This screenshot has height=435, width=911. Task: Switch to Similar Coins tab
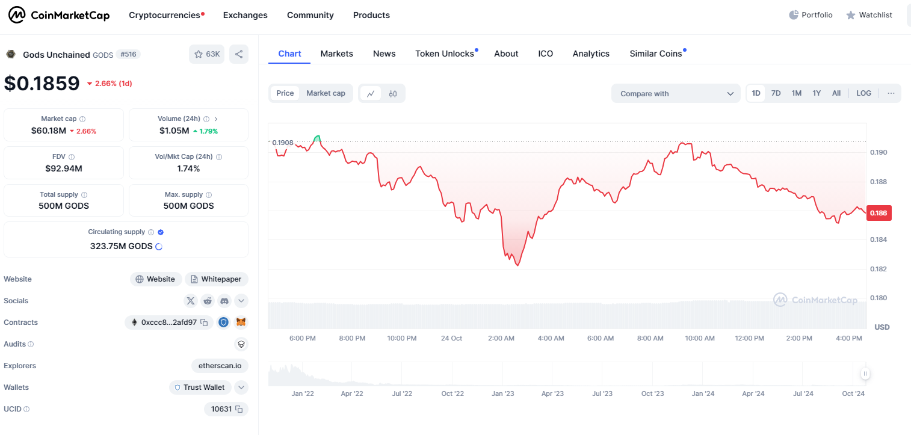tap(657, 54)
